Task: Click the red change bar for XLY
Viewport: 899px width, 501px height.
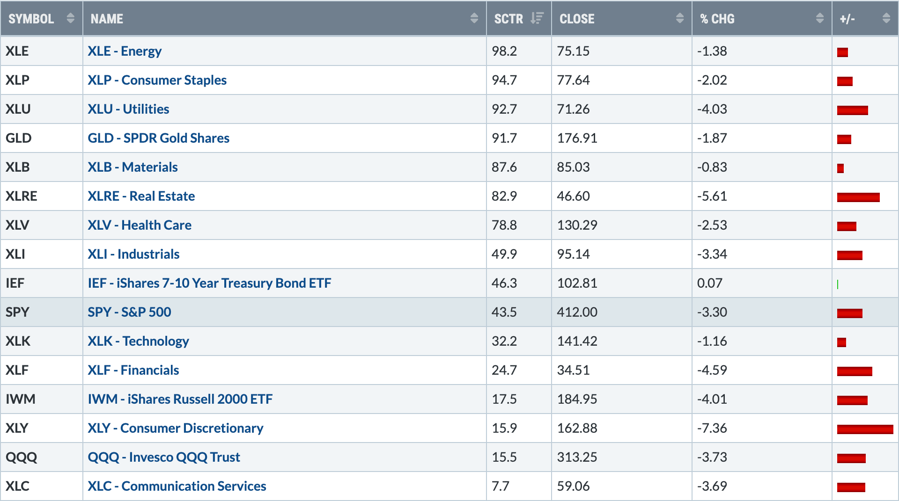Action: click(865, 429)
